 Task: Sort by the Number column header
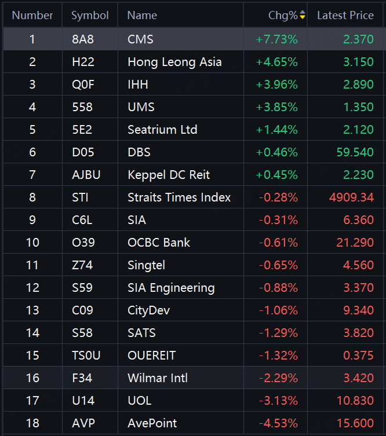click(32, 15)
